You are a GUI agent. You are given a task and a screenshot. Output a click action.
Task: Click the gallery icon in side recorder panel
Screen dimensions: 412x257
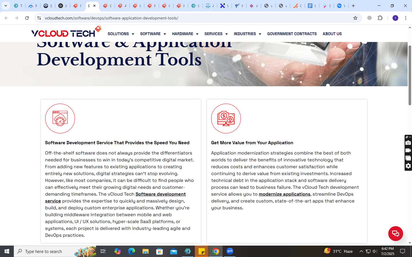408,158
